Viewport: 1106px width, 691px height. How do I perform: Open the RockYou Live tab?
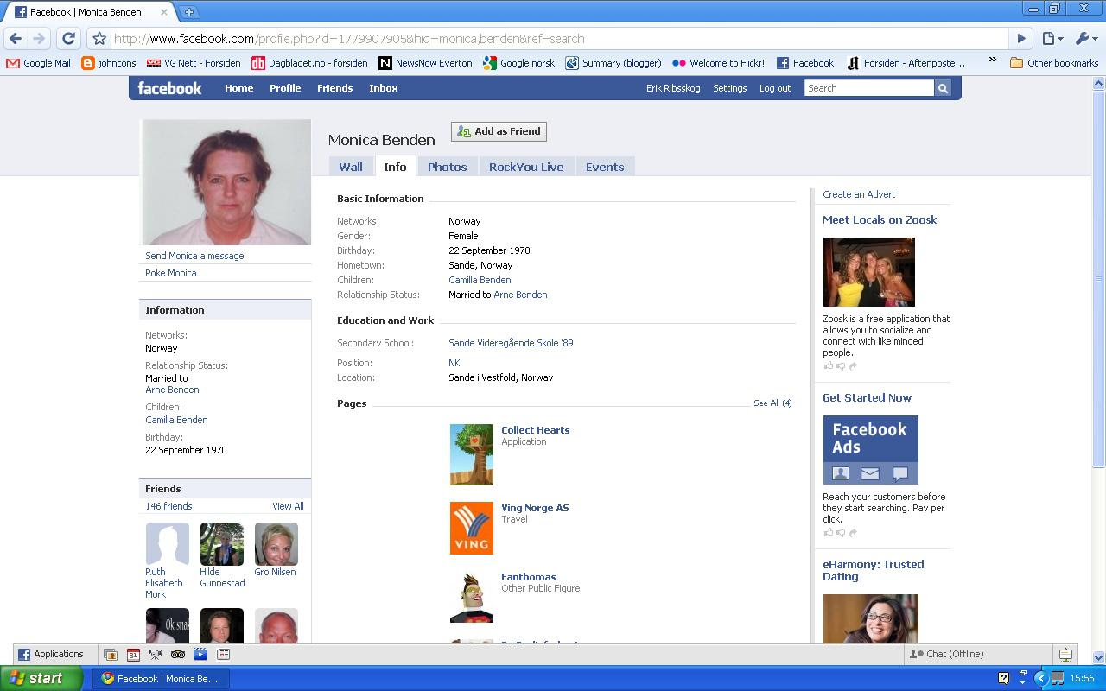point(526,167)
